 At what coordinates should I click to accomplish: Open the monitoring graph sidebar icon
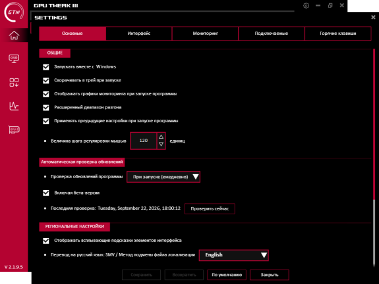point(14,106)
